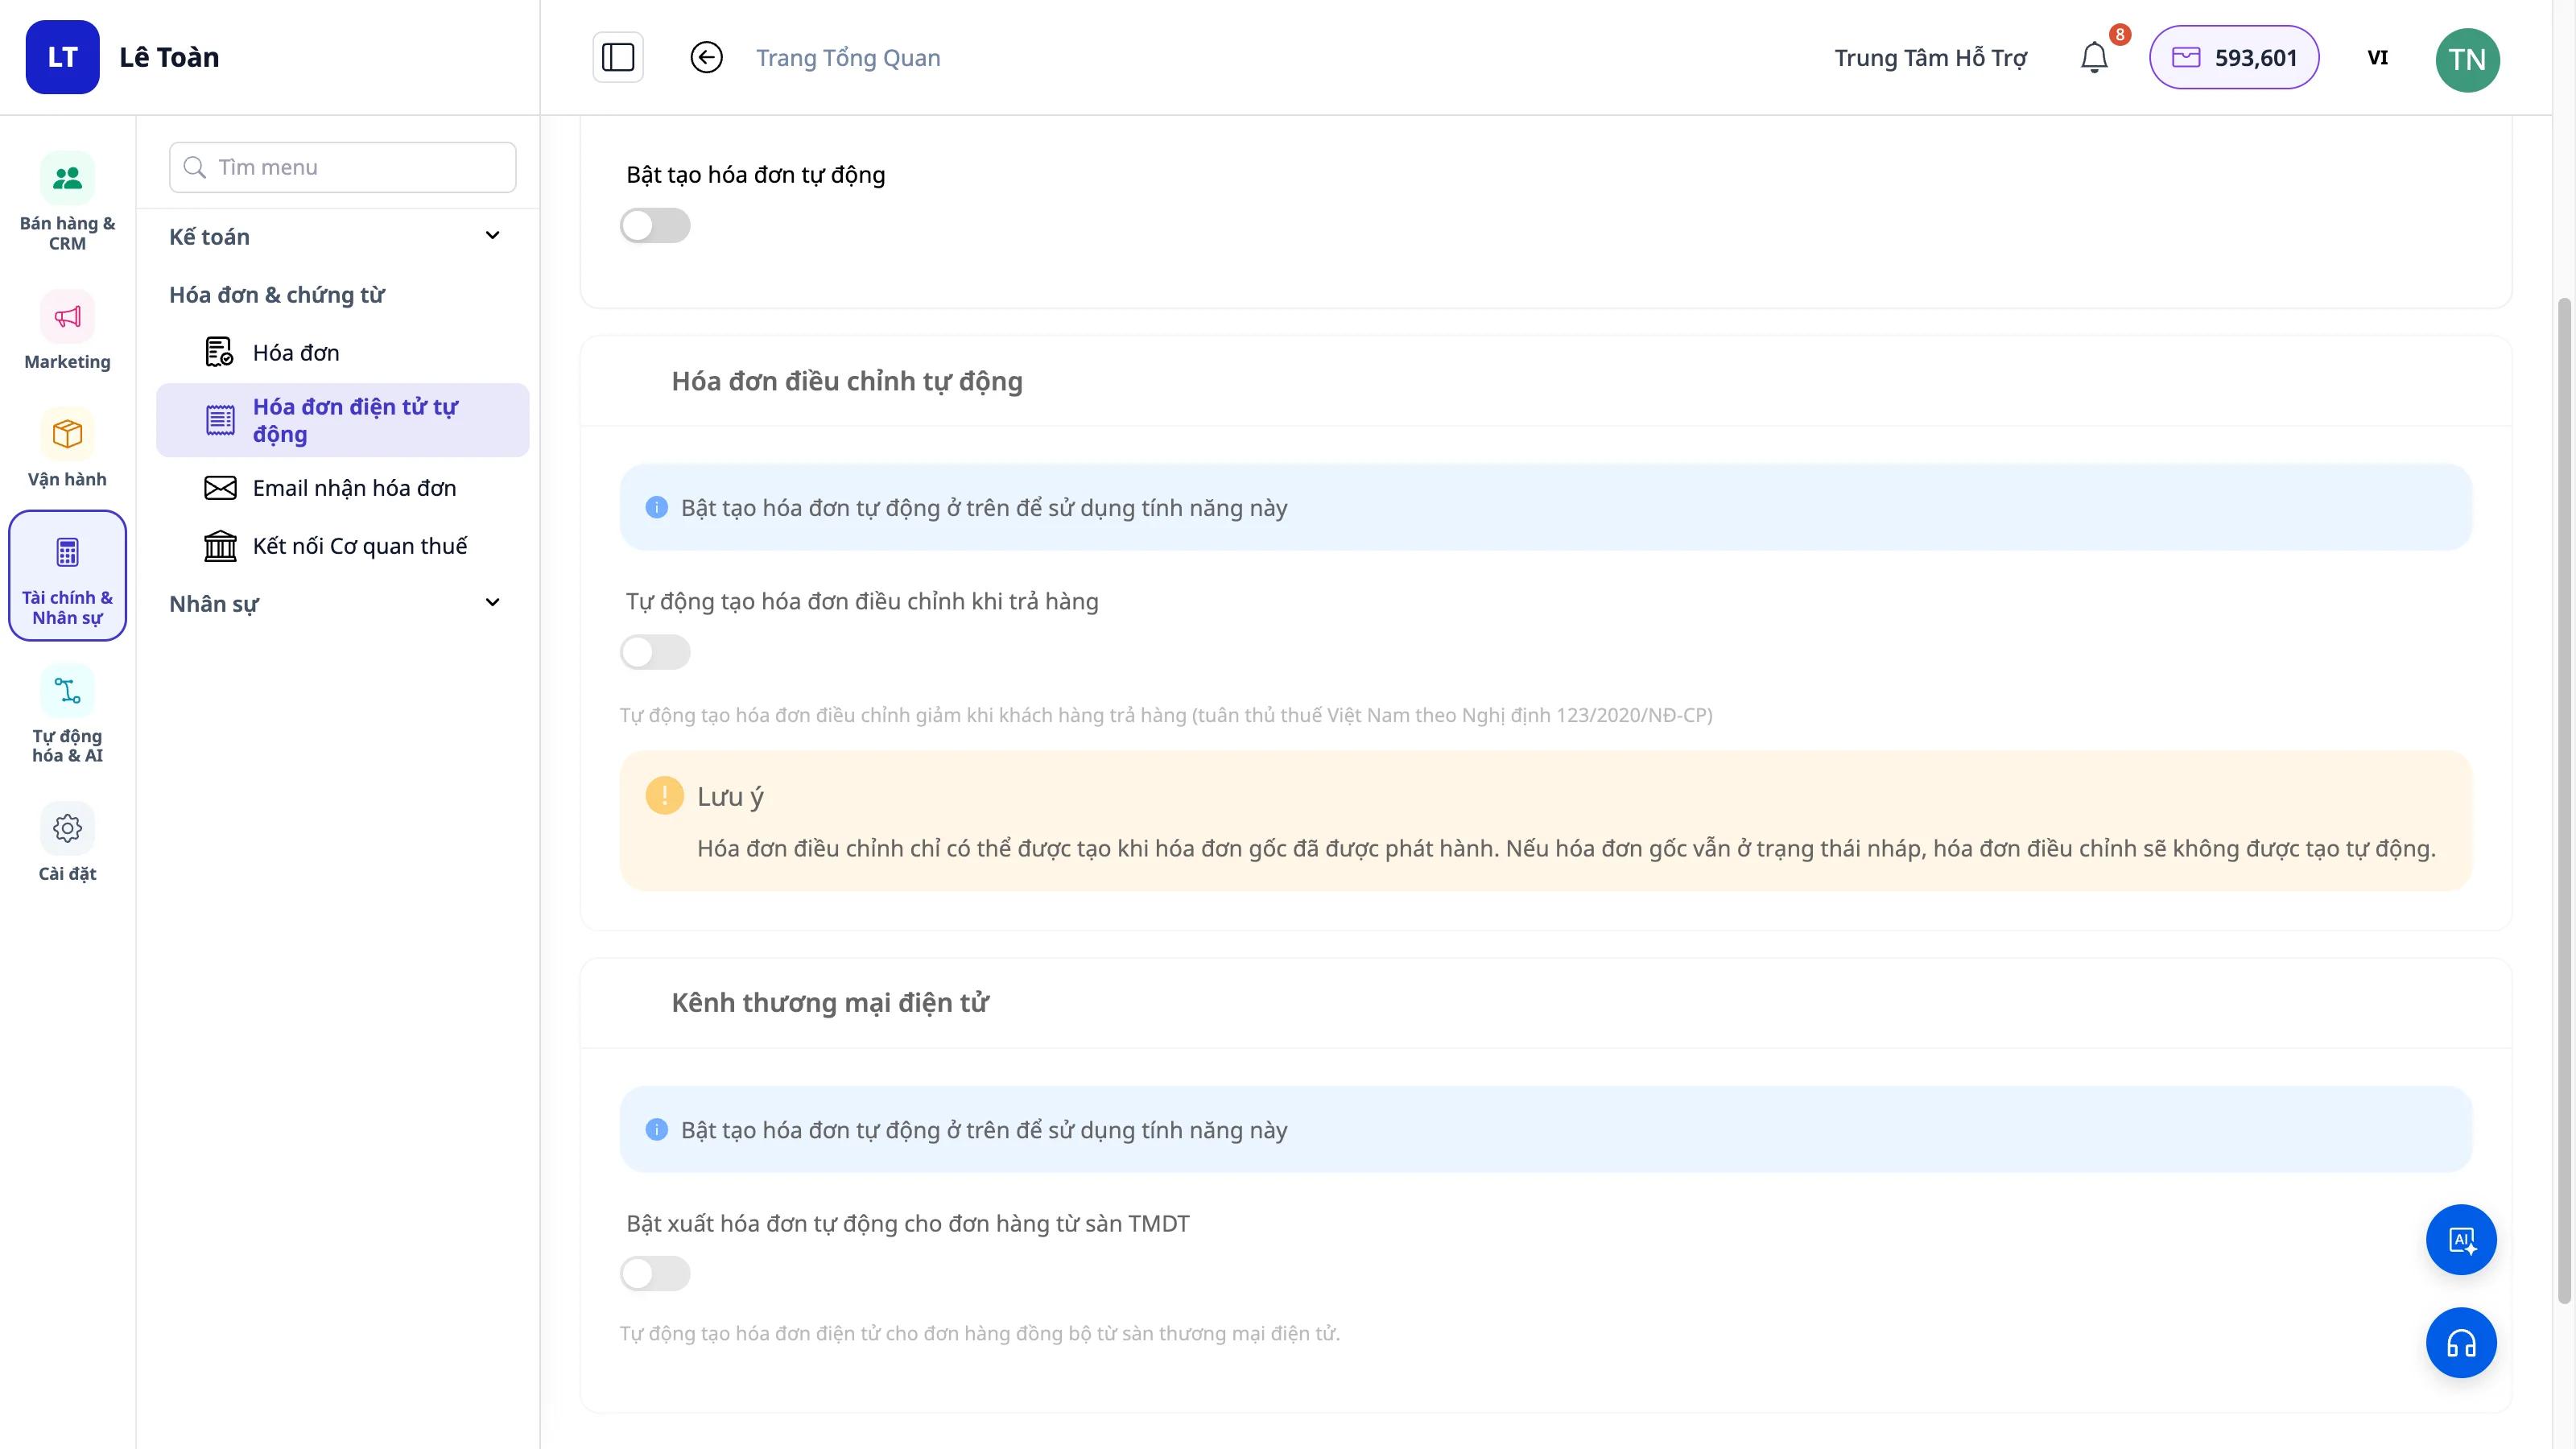Image resolution: width=2576 pixels, height=1449 pixels.
Task: Enable Bật tạo hóa đơn tự động switch
Action: coord(655,225)
